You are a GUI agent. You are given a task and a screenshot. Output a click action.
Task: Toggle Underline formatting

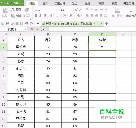point(45,16)
